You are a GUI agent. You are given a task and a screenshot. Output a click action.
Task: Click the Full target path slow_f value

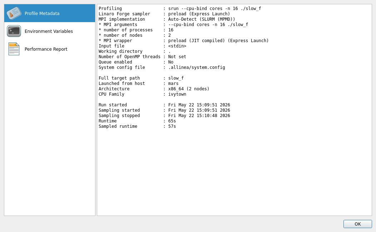click(x=176, y=78)
